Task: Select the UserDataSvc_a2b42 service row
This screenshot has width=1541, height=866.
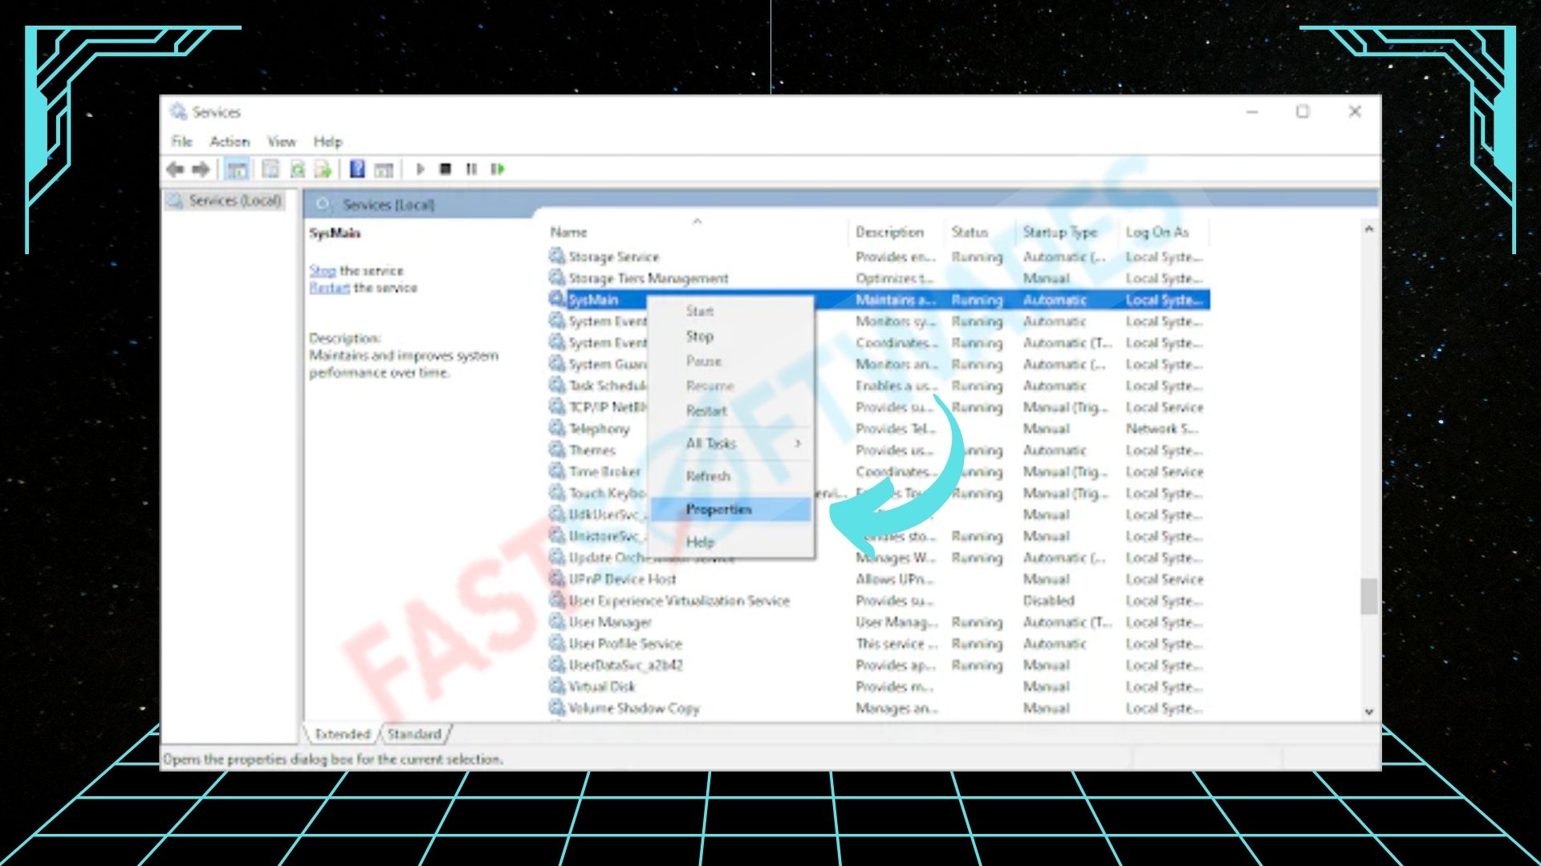Action: pyautogui.click(x=879, y=665)
